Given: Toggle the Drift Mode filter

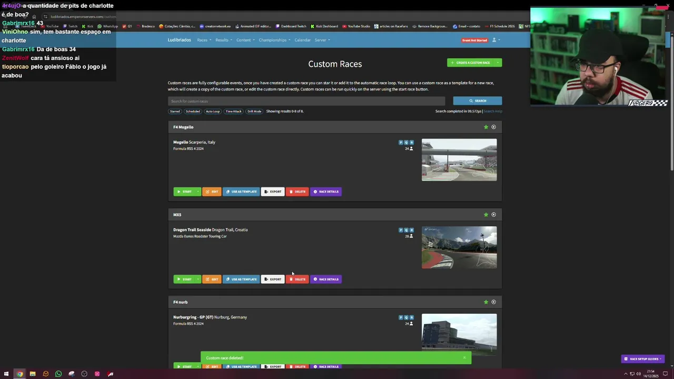Looking at the screenshot, I should coord(254,111).
